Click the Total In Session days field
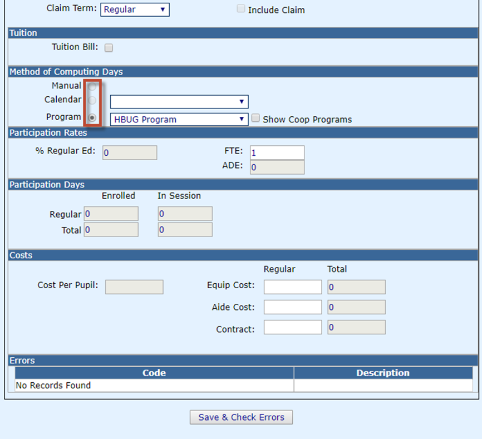Screen dimensions: 482x439 [x=185, y=229]
